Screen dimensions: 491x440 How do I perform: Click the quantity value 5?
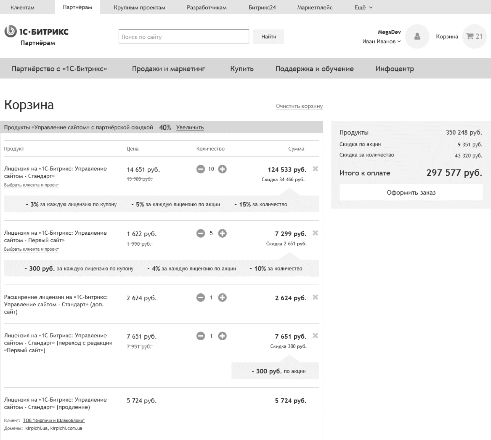pyautogui.click(x=211, y=233)
